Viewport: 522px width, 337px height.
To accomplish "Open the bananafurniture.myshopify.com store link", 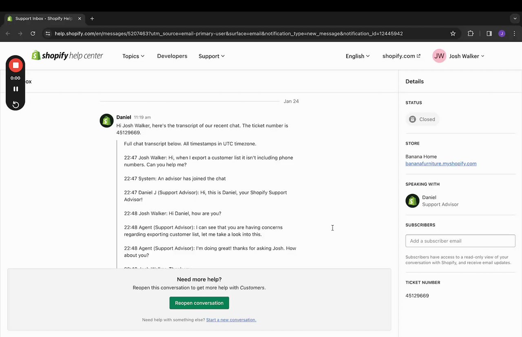I will coord(441,163).
